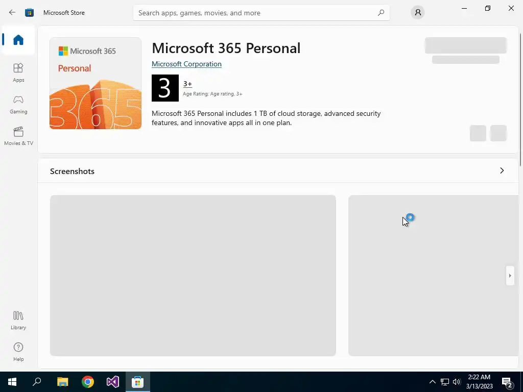Open File Explorer from the taskbar
This screenshot has width=523, height=392.
click(62, 382)
